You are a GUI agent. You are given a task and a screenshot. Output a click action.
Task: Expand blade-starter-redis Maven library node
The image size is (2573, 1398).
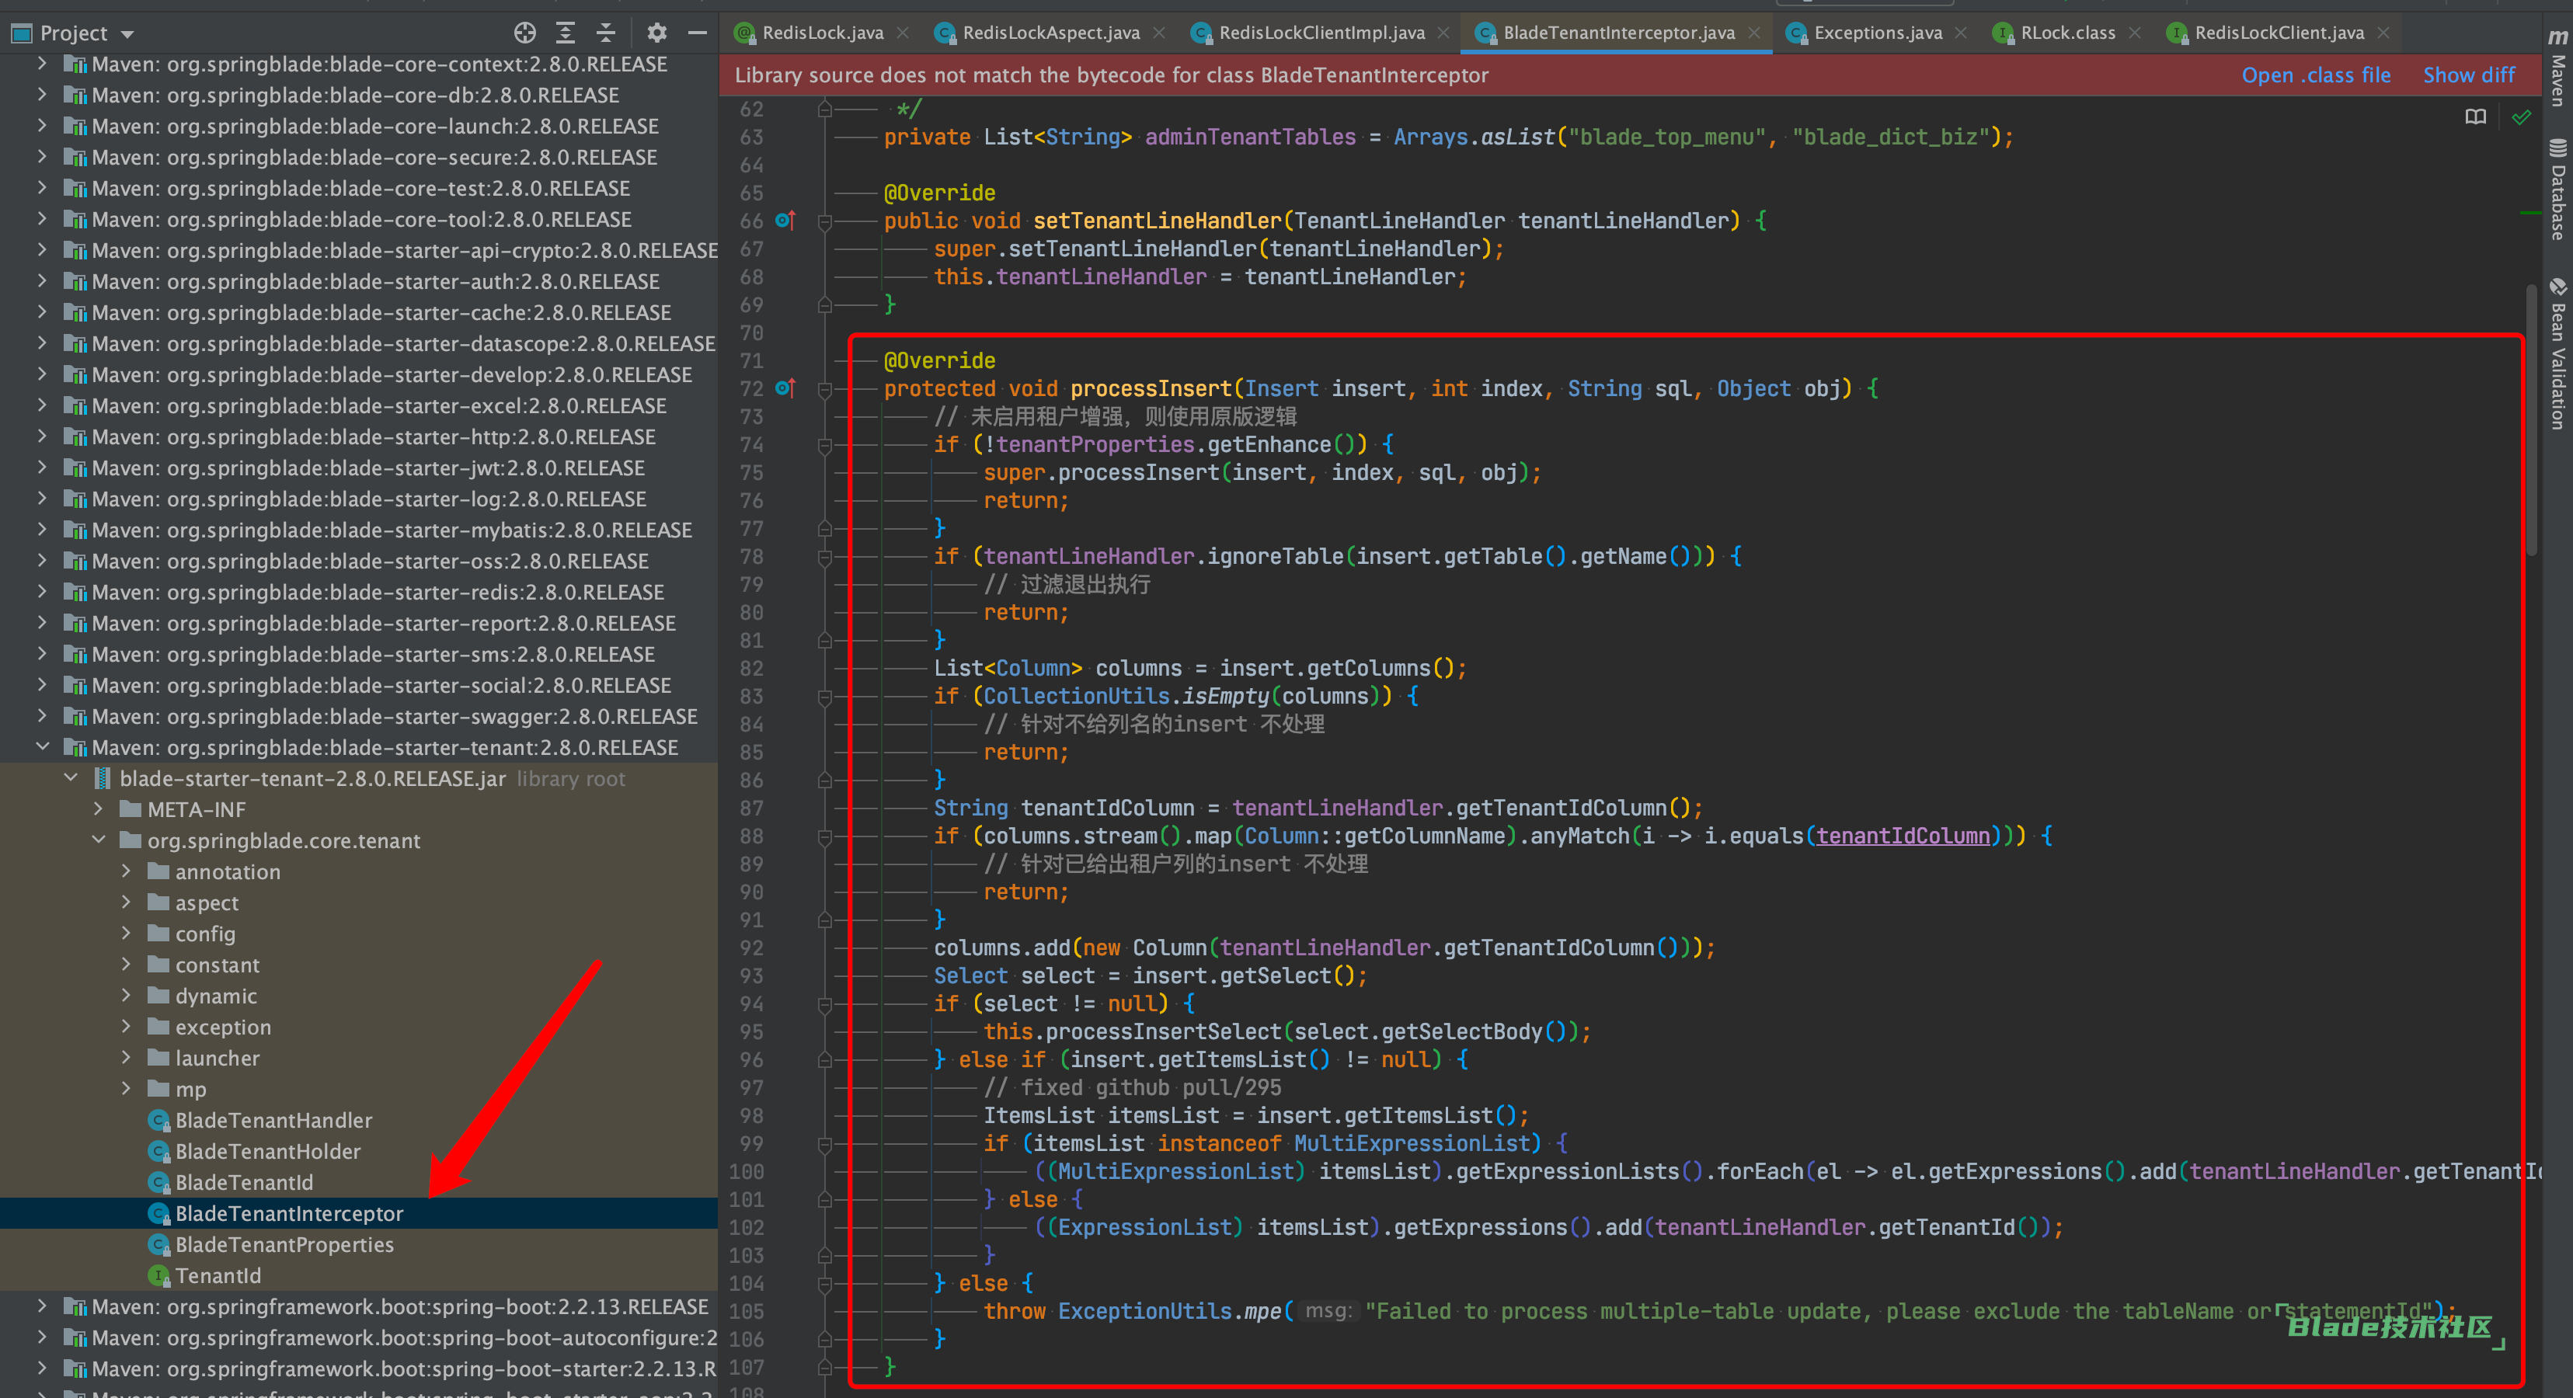[42, 592]
